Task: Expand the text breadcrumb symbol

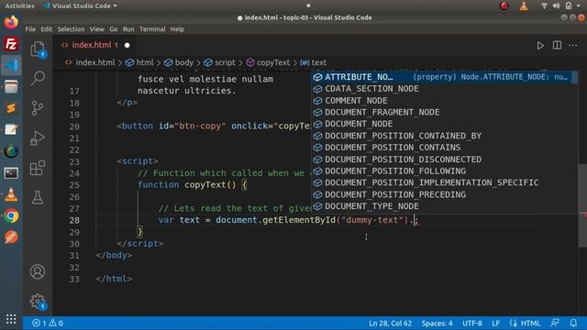Action: tap(314, 62)
